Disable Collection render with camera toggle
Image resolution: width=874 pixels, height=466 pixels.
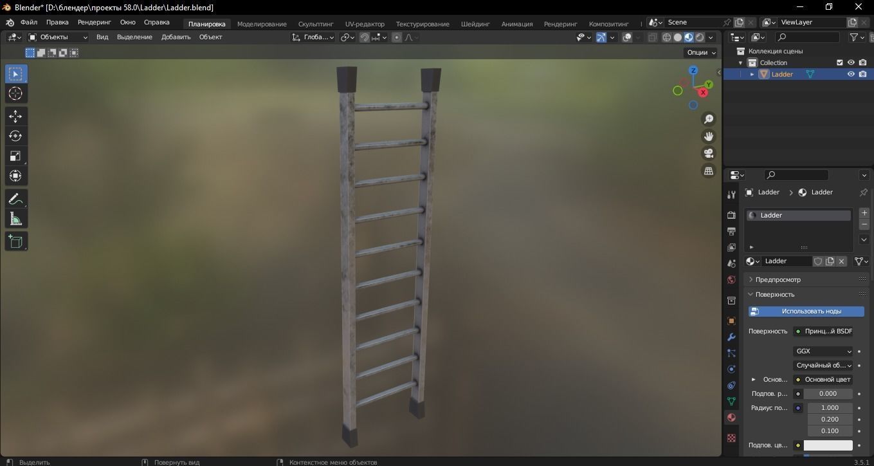(862, 62)
